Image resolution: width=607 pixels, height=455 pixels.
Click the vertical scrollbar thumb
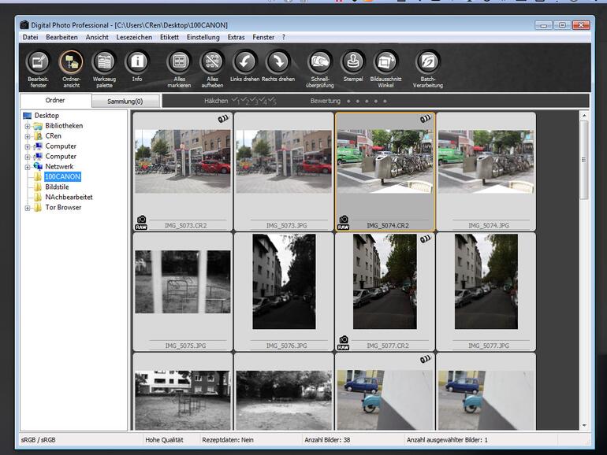click(x=584, y=160)
